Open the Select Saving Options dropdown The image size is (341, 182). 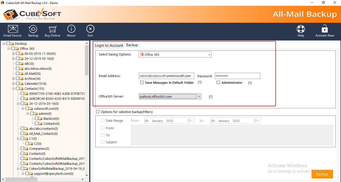pos(175,54)
